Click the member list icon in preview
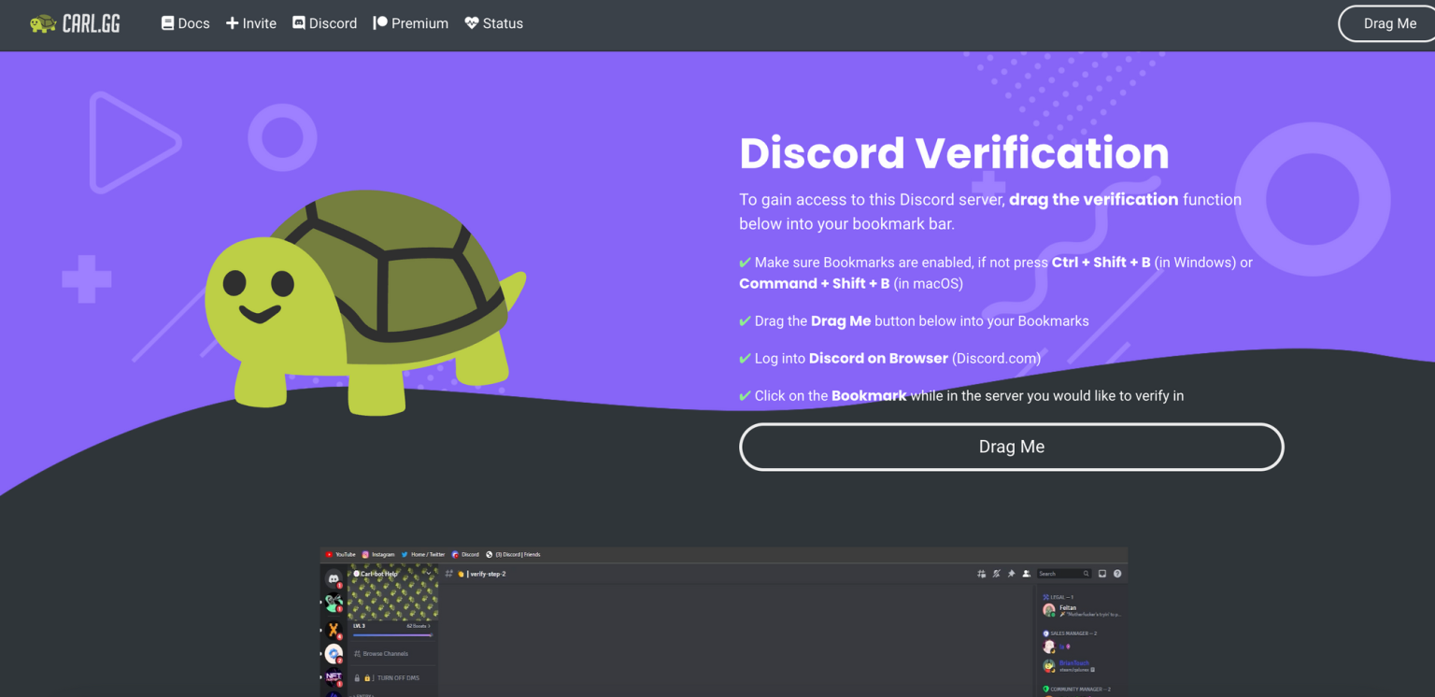This screenshot has height=697, width=1435. [1026, 574]
